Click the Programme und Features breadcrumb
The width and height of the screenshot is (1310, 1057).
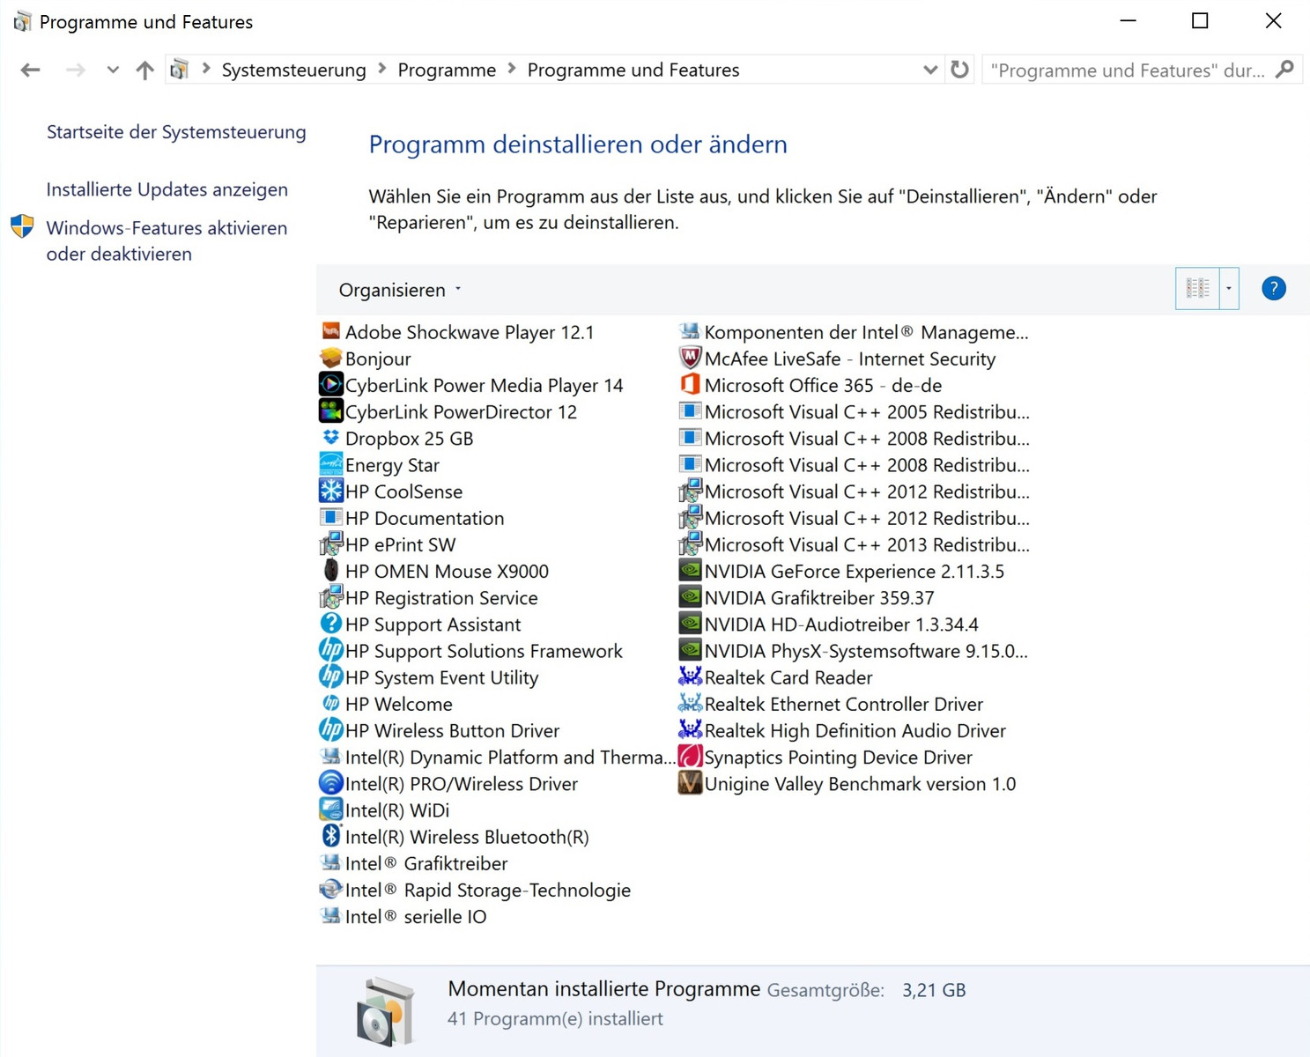click(633, 70)
